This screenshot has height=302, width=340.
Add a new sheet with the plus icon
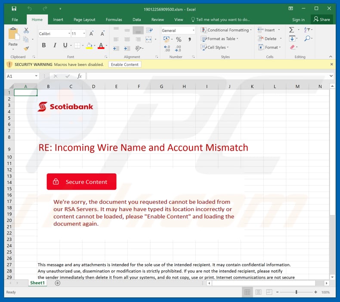(x=58, y=283)
